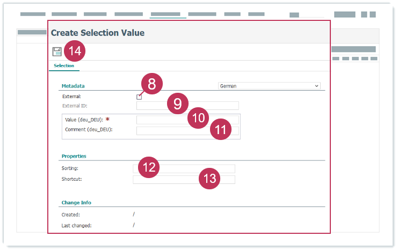This screenshot has width=398, height=251.
Task: Switch to the Selection tab
Action: [64, 66]
